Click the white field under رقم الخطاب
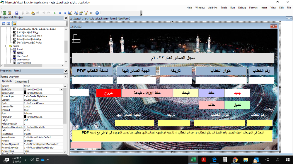This screenshot has width=293, height=164. 261,81
